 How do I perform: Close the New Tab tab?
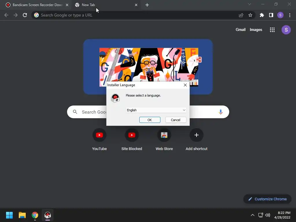pyautogui.click(x=136, y=5)
